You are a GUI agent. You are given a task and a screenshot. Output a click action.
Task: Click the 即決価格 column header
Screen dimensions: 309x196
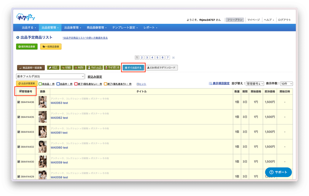click(x=270, y=91)
